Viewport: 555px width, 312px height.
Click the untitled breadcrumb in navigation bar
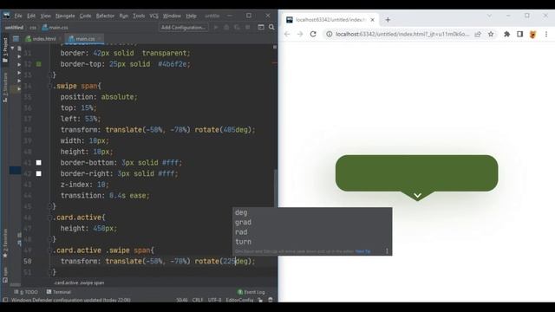14,27
